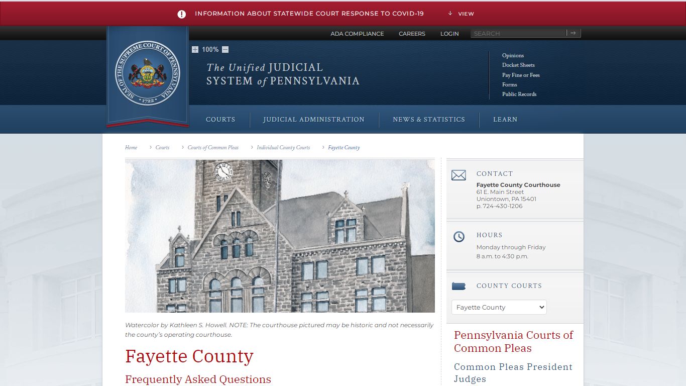This screenshot has width=686, height=386.
Task: Open the News & Statistics menu
Action: coord(429,120)
